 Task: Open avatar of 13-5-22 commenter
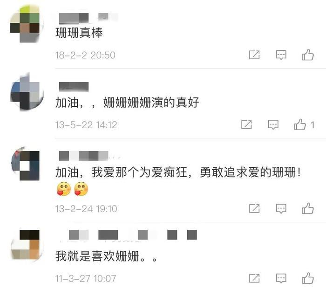click(x=27, y=92)
